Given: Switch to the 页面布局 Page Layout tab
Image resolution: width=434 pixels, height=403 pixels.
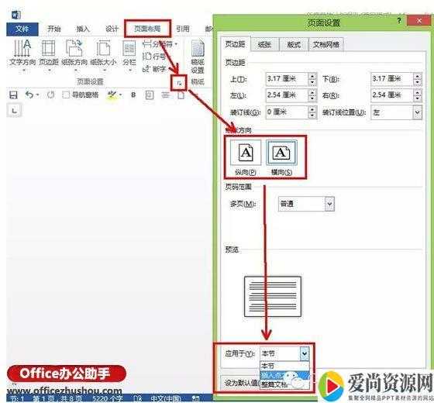Looking at the screenshot, I should 147,29.
